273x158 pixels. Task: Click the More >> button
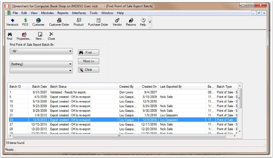(88, 61)
